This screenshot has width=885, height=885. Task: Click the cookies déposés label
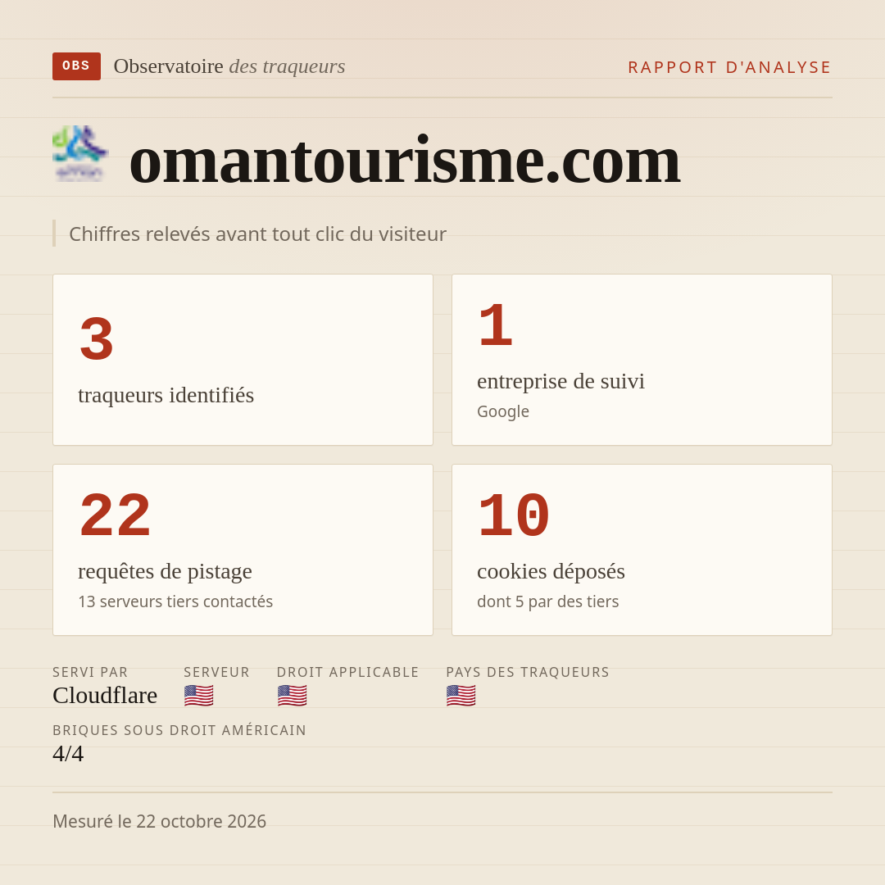click(x=551, y=571)
